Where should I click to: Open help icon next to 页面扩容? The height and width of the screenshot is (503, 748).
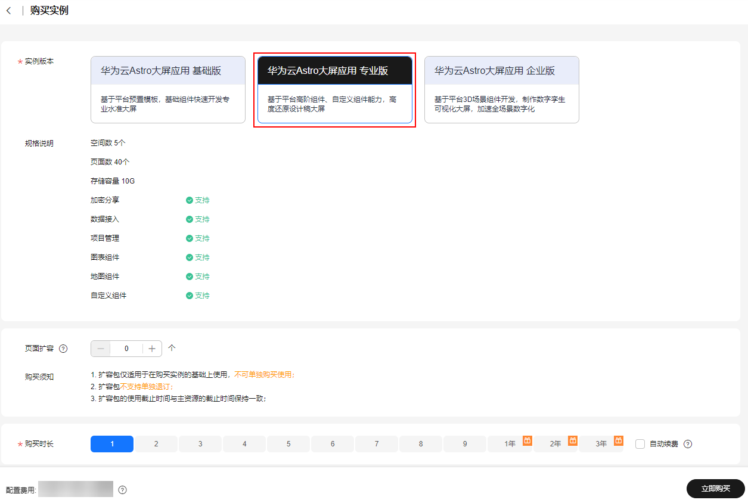tap(63, 349)
